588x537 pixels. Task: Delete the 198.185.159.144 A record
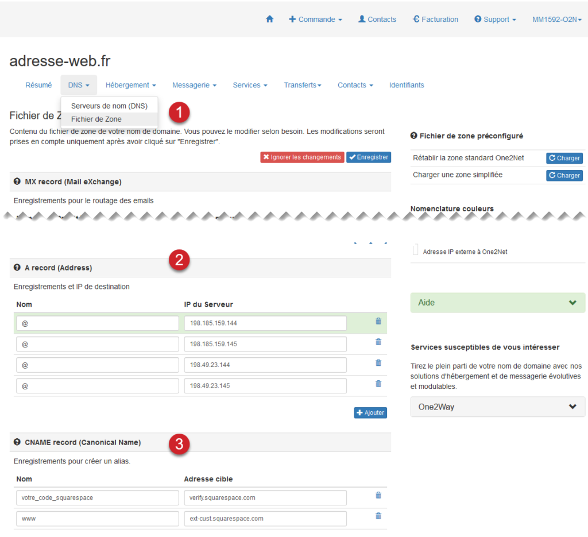tap(378, 321)
